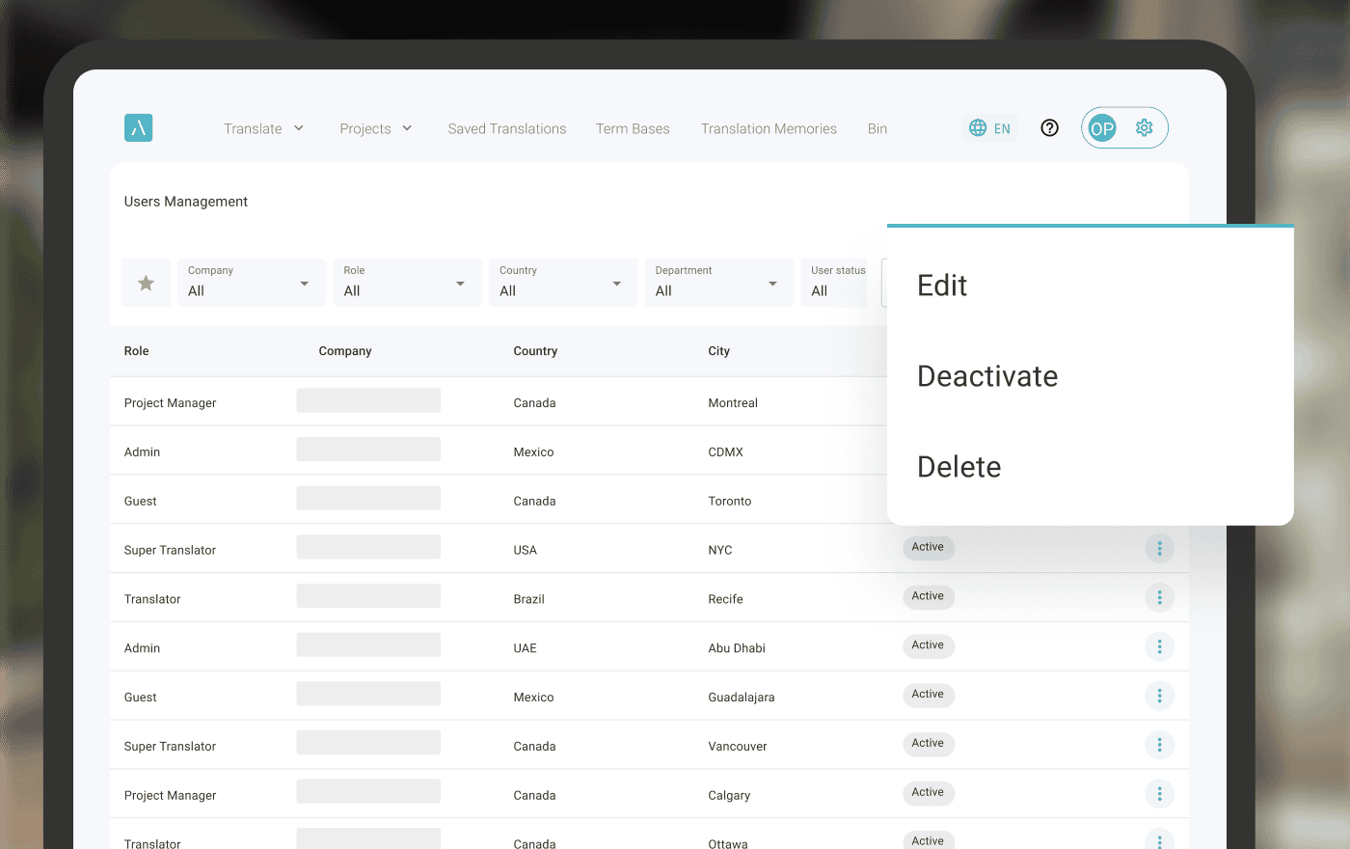Expand the Translate menu in navigation
The height and width of the screenshot is (849, 1350).
pos(263,128)
